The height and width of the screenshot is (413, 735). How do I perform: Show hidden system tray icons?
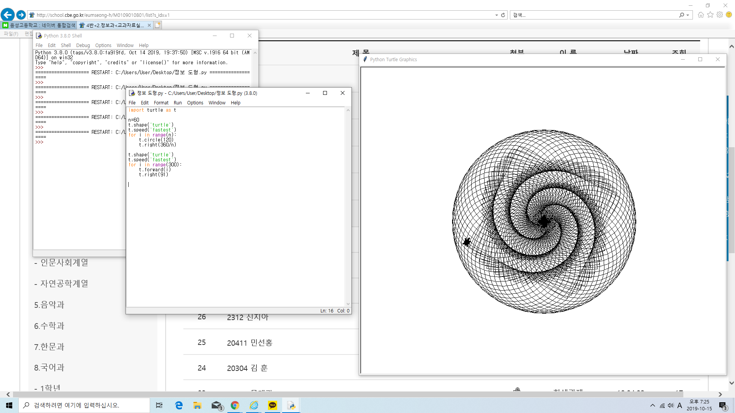point(652,405)
